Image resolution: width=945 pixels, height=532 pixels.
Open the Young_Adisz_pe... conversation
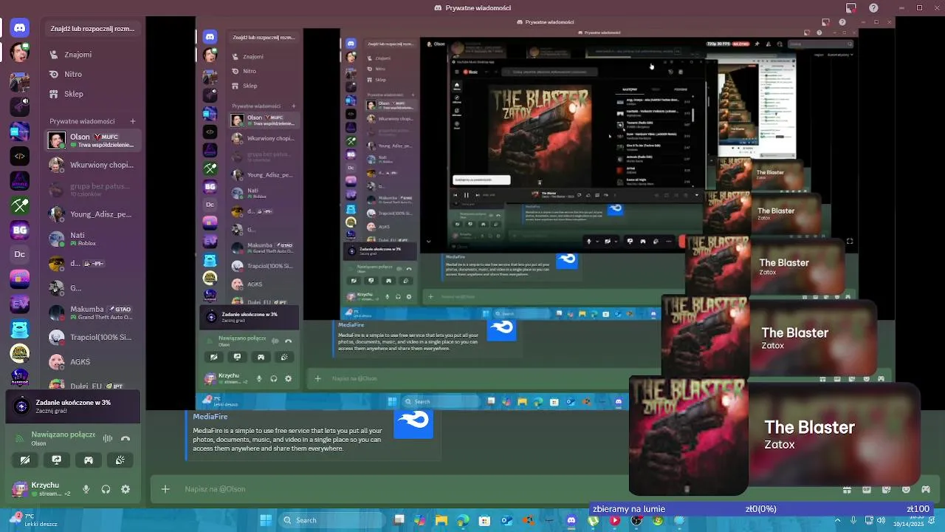click(x=92, y=214)
